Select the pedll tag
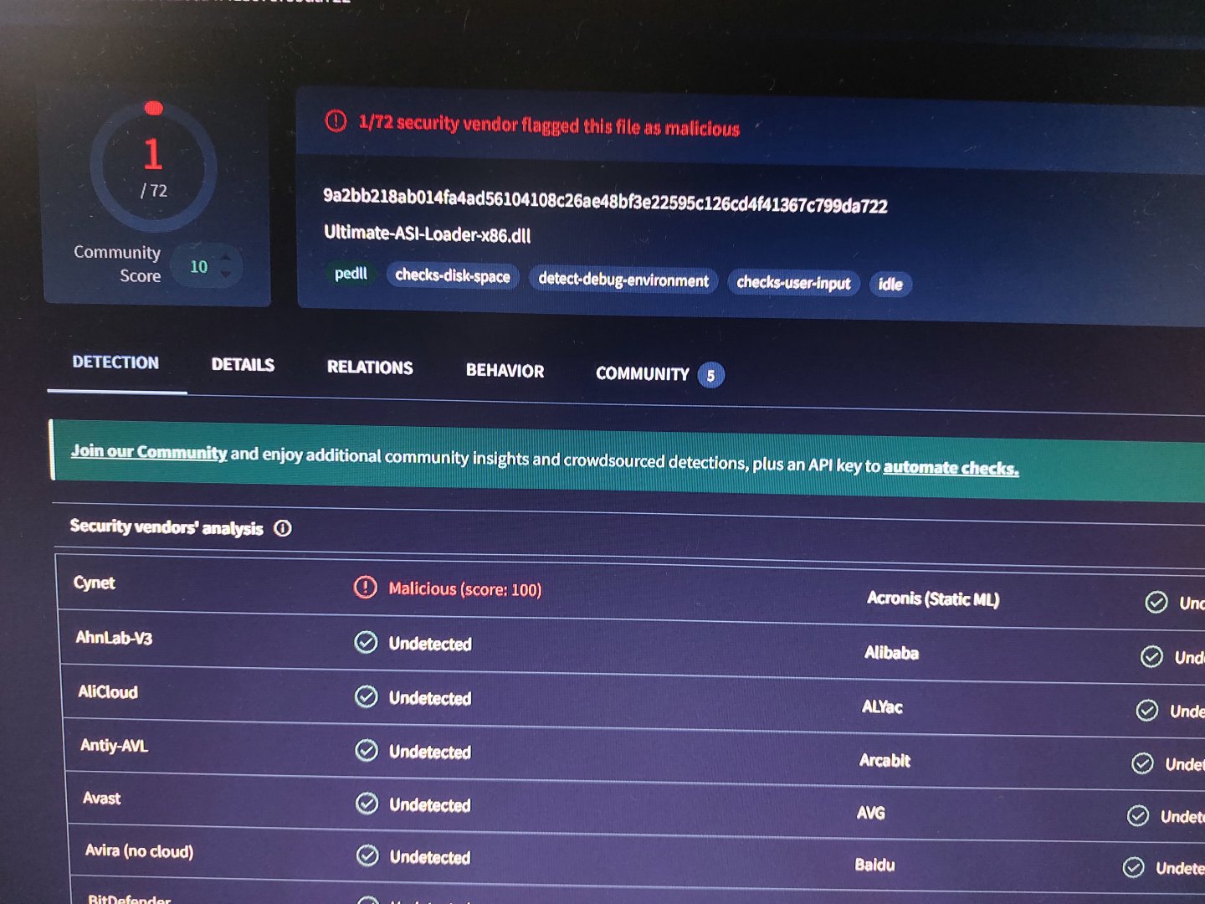Screen dimensions: 1205x904 (x=351, y=274)
